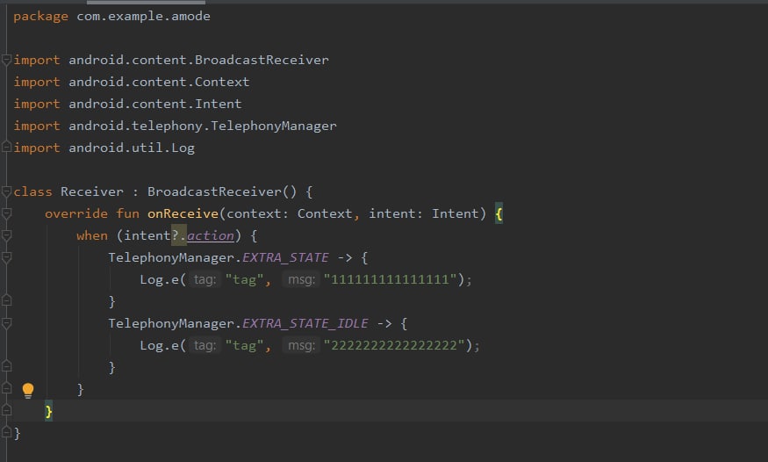The height and width of the screenshot is (462, 768).
Task: Click fold end marker after the 2222 log line
Action: [6, 366]
